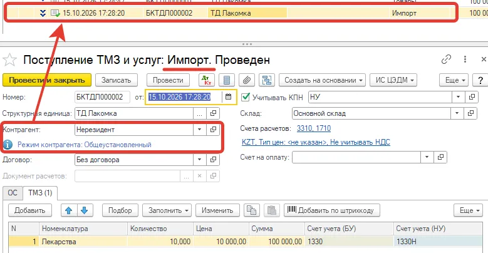Image resolution: width=488 pixels, height=253 pixels.
Task: Open help question mark button
Action: 480,80
